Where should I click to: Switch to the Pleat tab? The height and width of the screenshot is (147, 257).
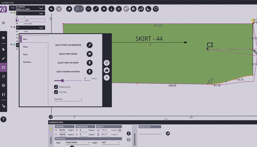[x=26, y=47]
